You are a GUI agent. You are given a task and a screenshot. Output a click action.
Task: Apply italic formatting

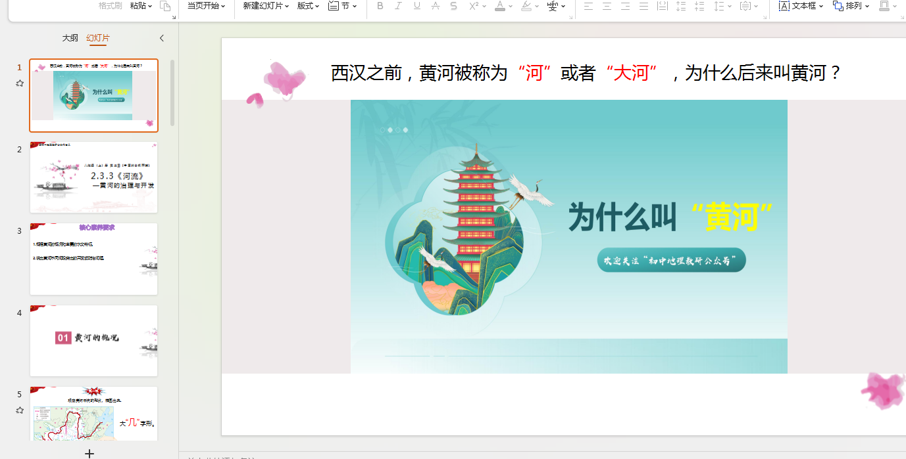(x=398, y=6)
